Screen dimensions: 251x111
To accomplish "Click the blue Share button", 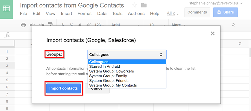I will click(225, 12).
